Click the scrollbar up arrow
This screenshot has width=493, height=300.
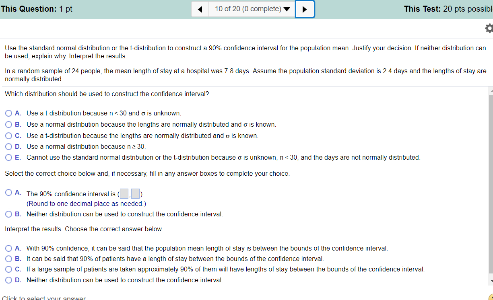pos(491,91)
